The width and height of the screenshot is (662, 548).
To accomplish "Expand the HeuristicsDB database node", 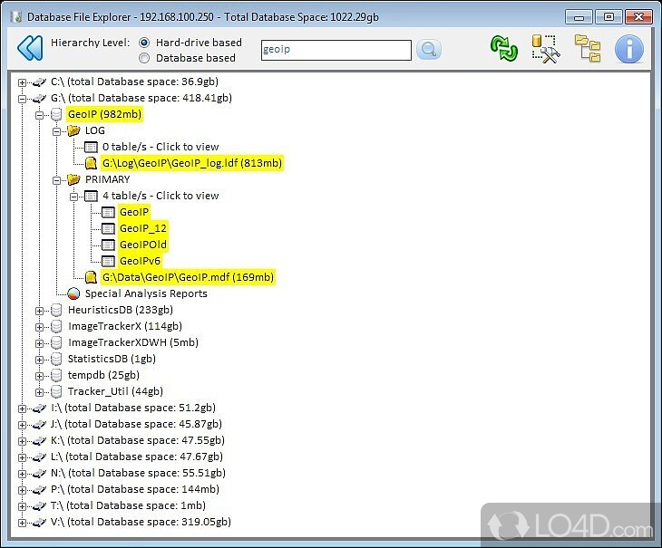I will click(40, 310).
